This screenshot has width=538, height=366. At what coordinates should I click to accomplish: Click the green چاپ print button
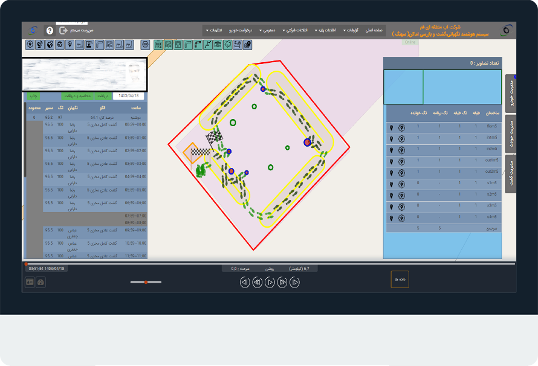34,95
